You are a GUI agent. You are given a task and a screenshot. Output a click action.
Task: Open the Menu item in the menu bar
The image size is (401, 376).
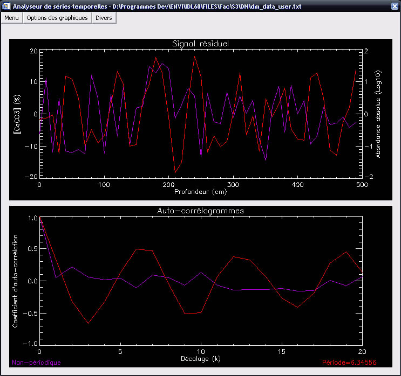tap(12, 18)
